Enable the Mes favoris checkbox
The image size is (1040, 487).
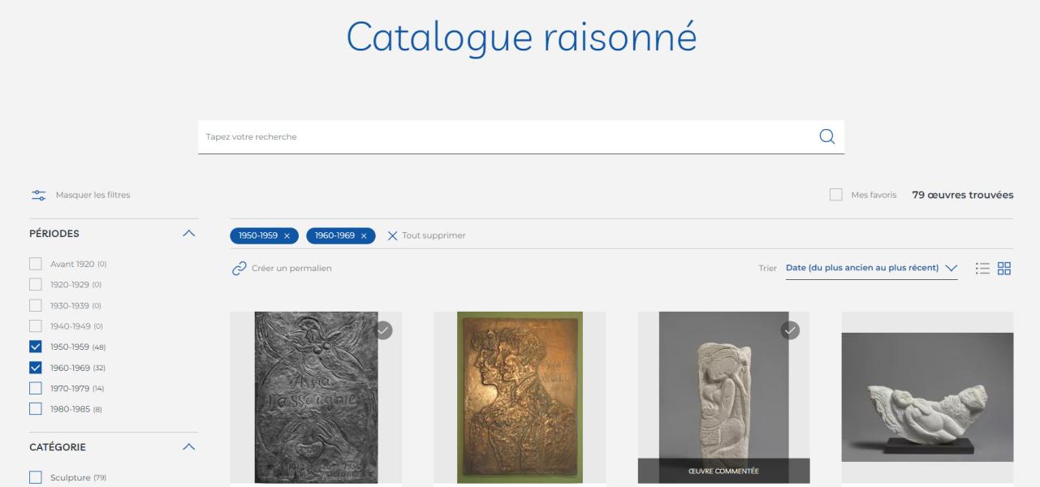(x=835, y=195)
